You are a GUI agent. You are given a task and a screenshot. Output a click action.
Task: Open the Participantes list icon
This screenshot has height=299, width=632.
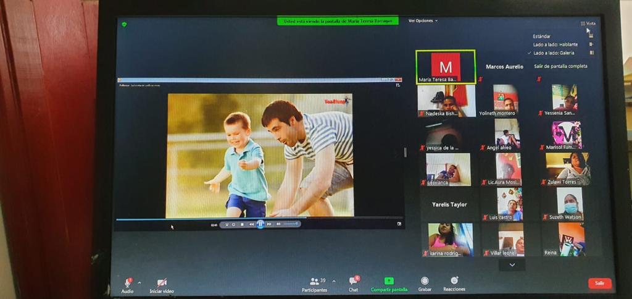314,281
